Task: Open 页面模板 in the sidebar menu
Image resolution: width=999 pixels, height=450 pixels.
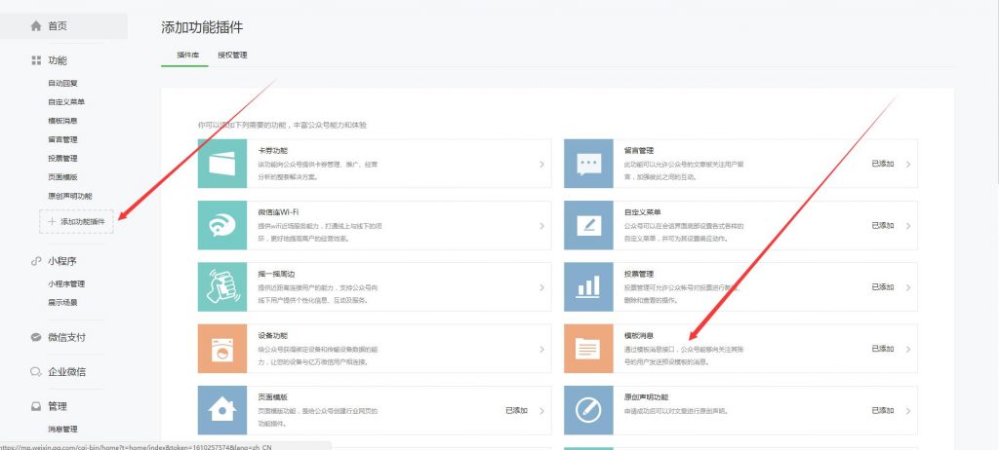Action: click(x=62, y=177)
